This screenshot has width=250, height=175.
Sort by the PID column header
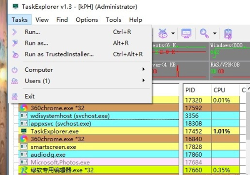197,90
